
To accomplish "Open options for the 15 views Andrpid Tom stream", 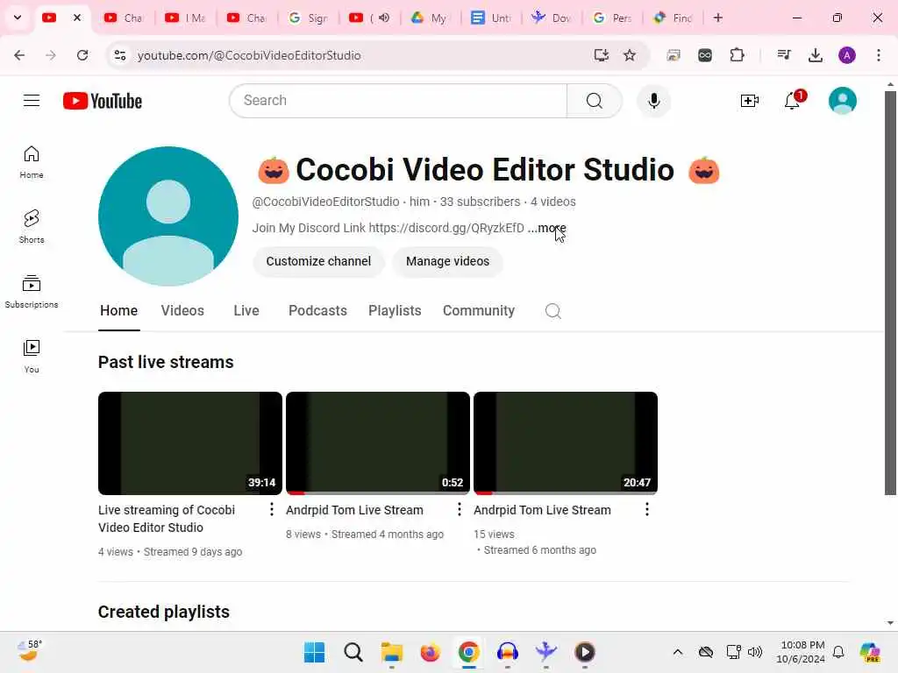I will (x=647, y=509).
